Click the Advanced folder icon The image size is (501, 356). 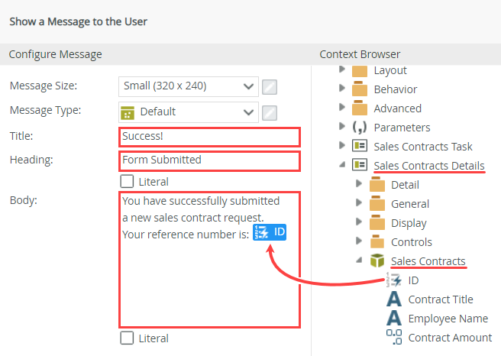pos(360,108)
